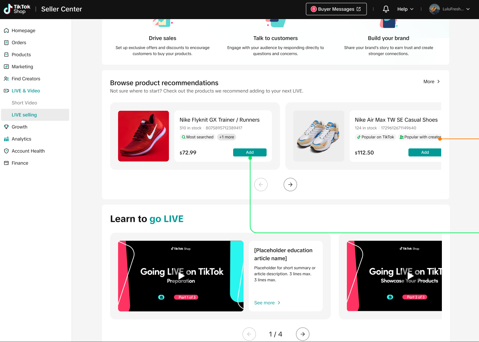The image size is (479, 342).
Task: Open Orders in the sidebar
Action: click(19, 42)
